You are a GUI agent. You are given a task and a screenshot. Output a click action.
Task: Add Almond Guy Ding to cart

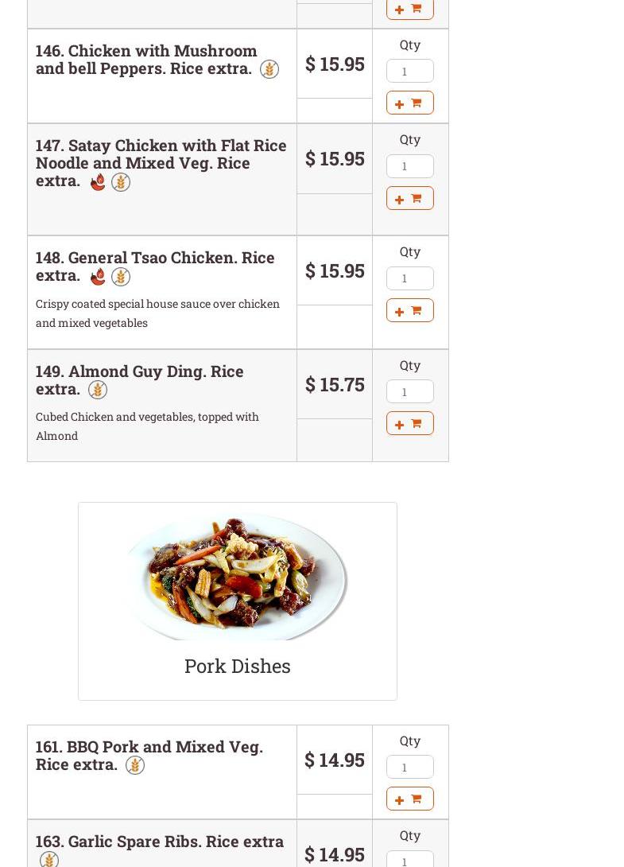pos(409,424)
